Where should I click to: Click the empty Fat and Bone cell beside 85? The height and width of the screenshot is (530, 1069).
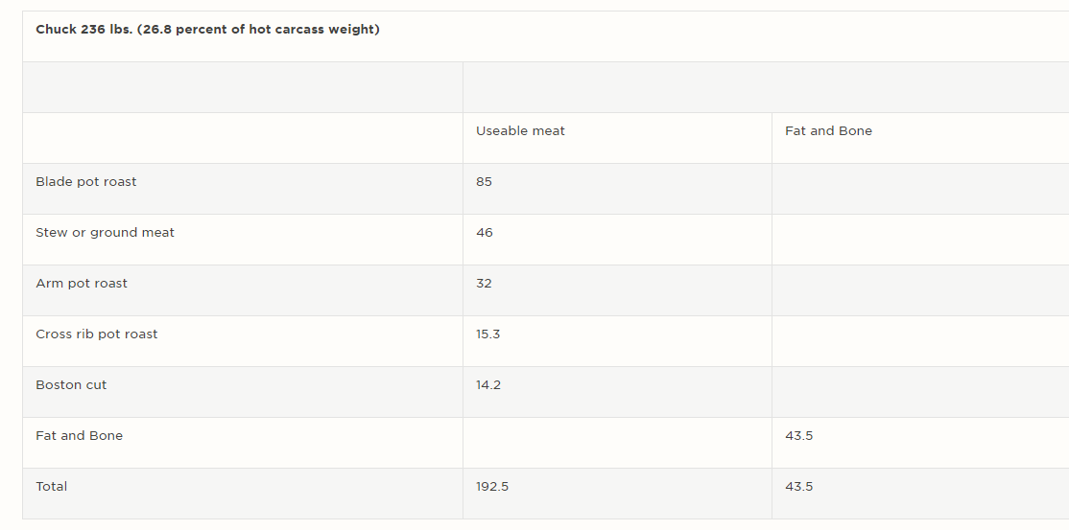click(919, 189)
